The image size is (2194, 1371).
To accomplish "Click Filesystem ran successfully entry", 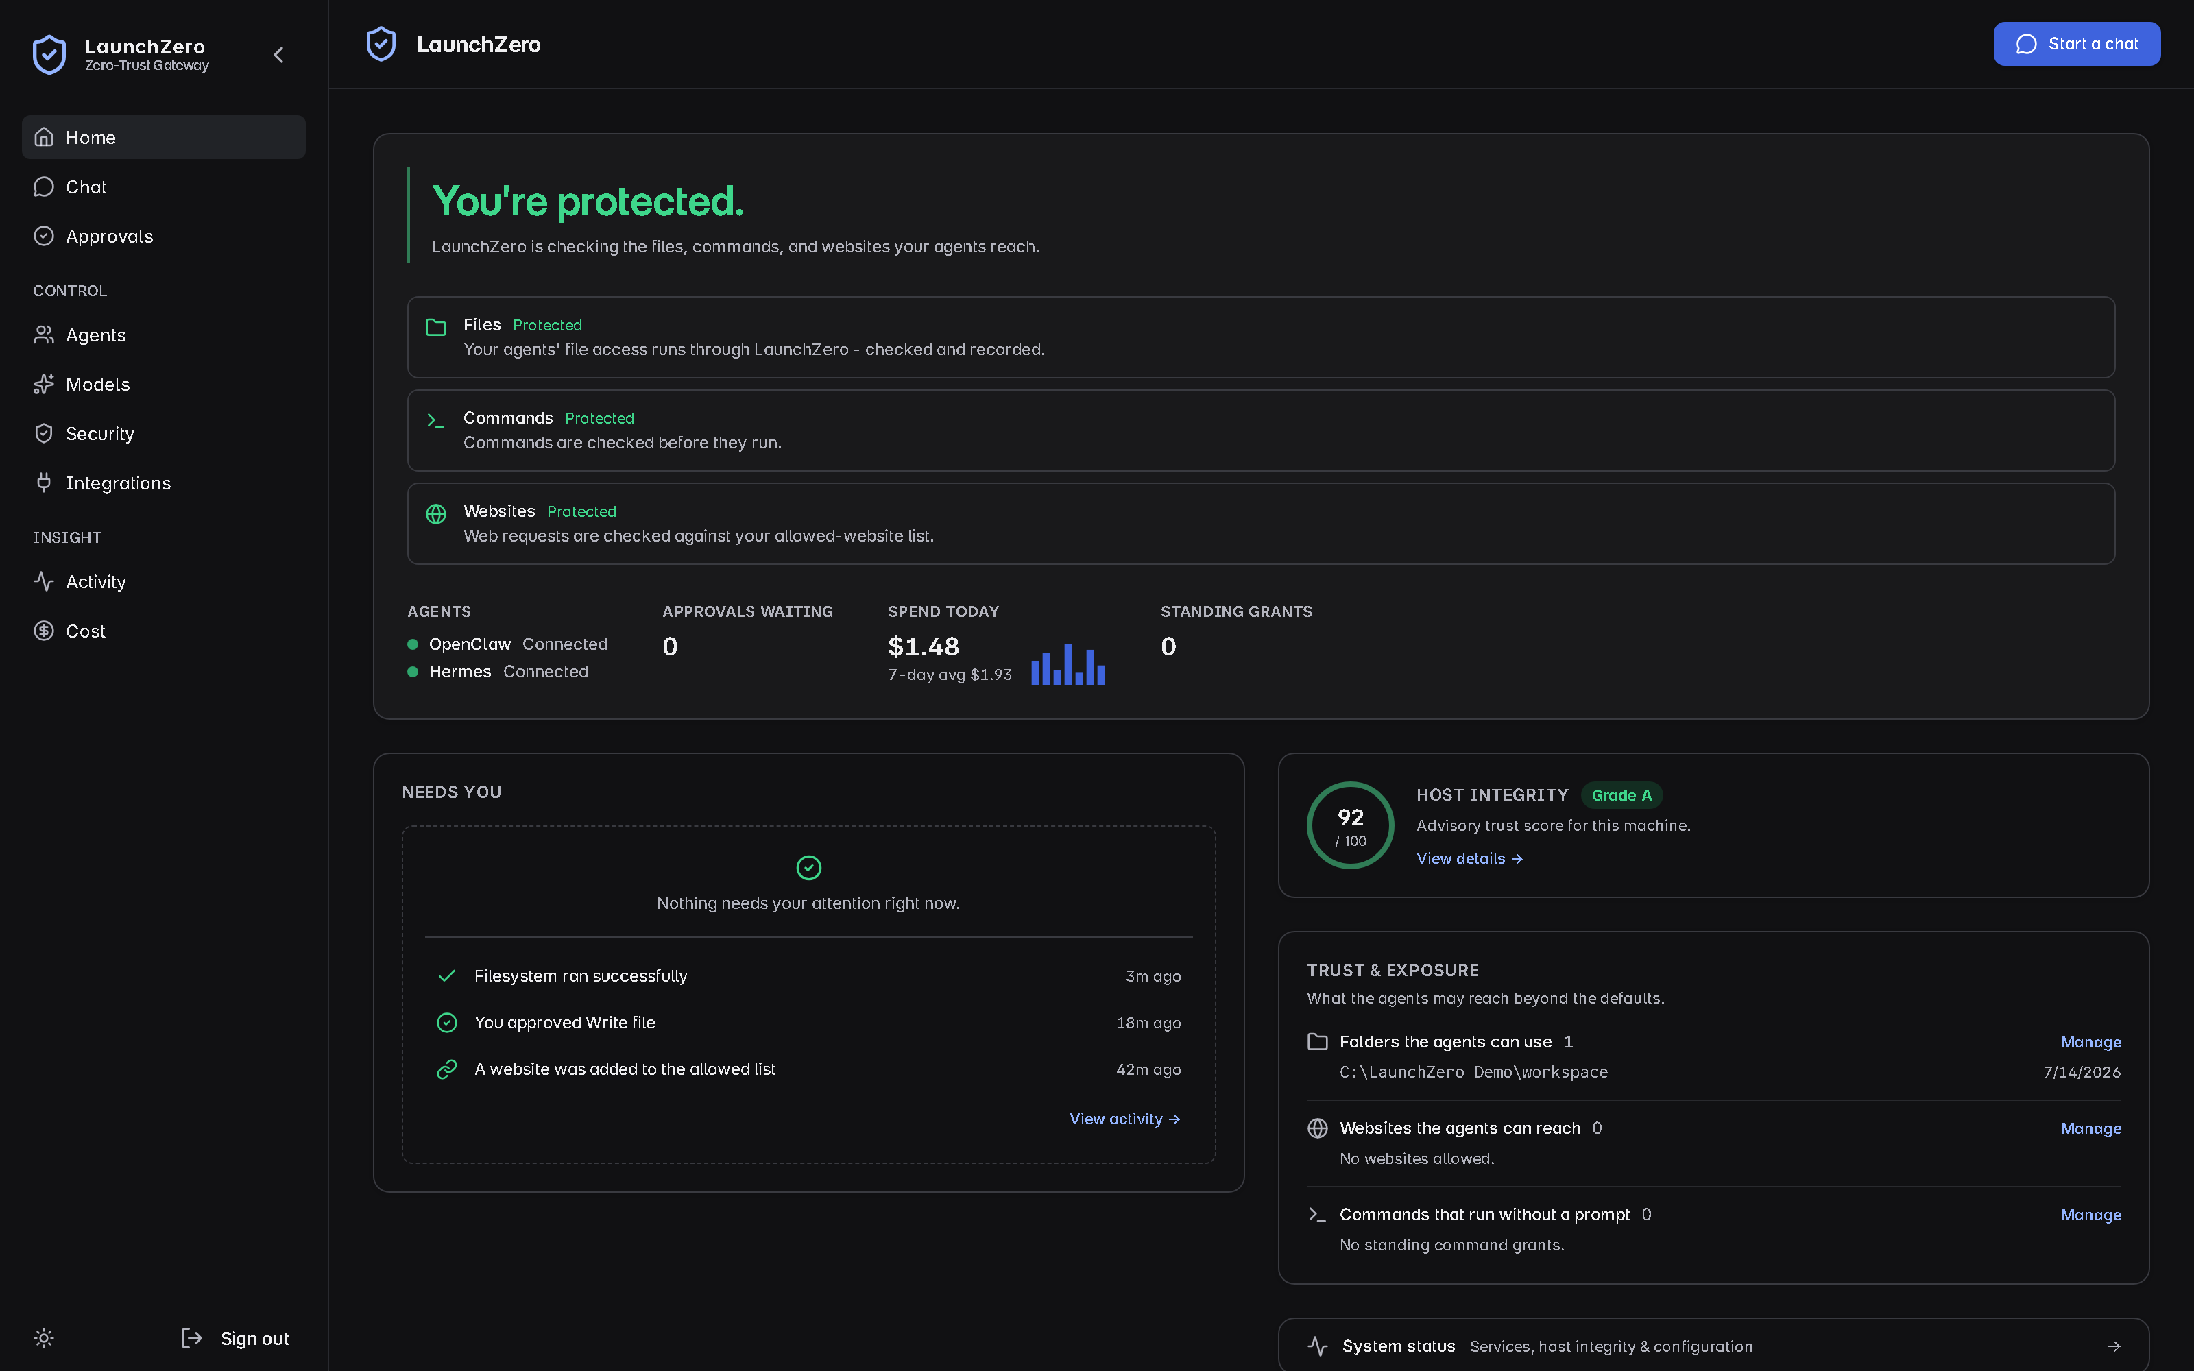I will [x=809, y=975].
